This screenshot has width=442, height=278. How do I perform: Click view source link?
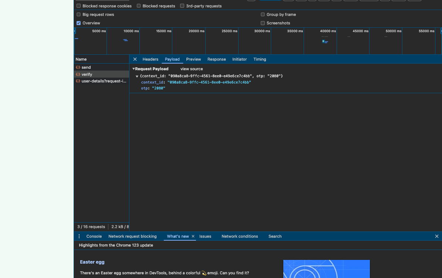click(192, 69)
